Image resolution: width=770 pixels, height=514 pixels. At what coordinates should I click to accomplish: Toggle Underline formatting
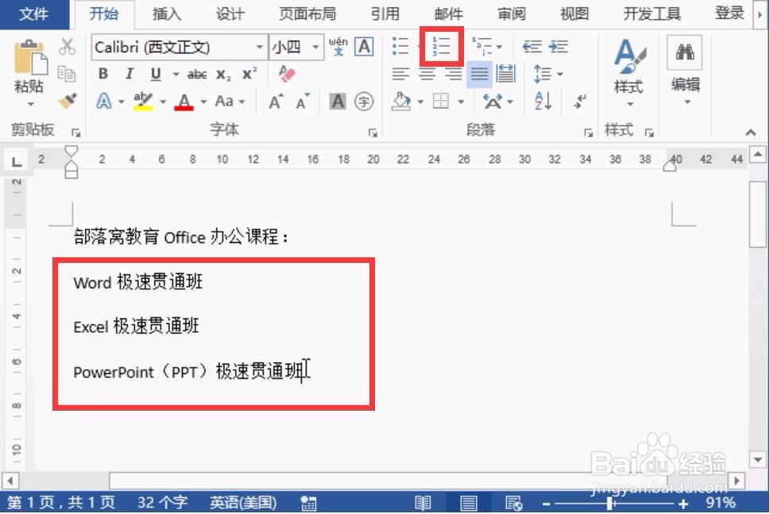coord(157,74)
